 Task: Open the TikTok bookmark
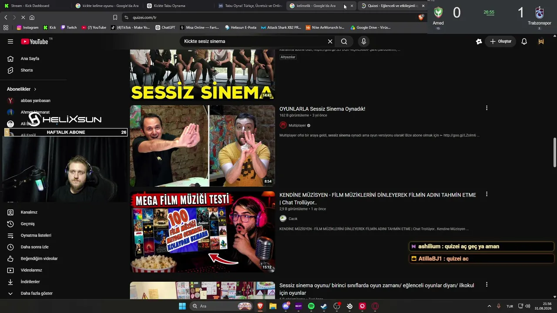130,27
